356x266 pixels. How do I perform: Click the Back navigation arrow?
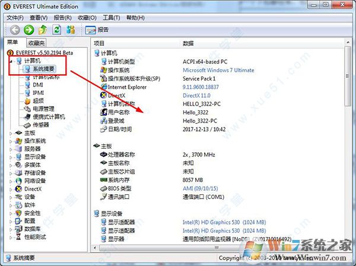(15, 30)
